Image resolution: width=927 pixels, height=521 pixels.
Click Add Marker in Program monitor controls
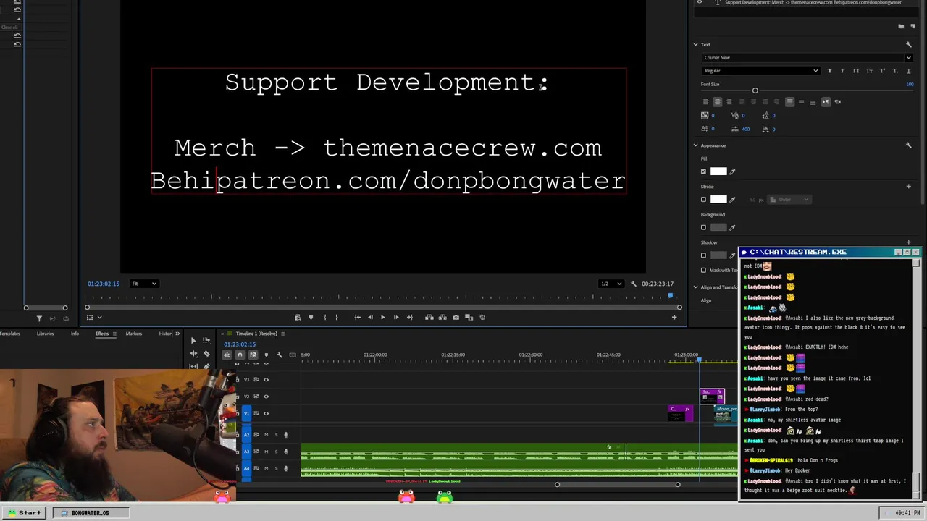click(x=311, y=317)
